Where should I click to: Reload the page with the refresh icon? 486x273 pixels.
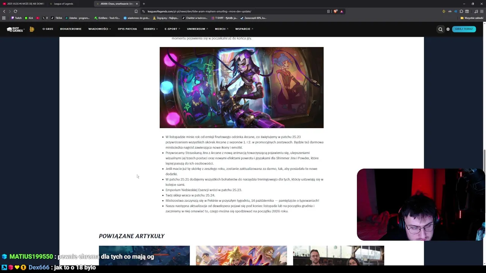[16, 11]
